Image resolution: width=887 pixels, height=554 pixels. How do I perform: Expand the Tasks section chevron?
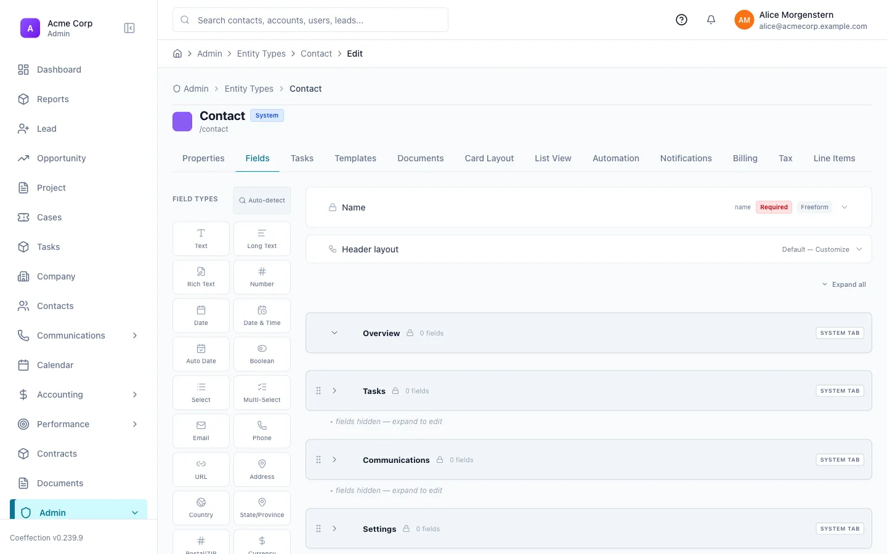[334, 391]
